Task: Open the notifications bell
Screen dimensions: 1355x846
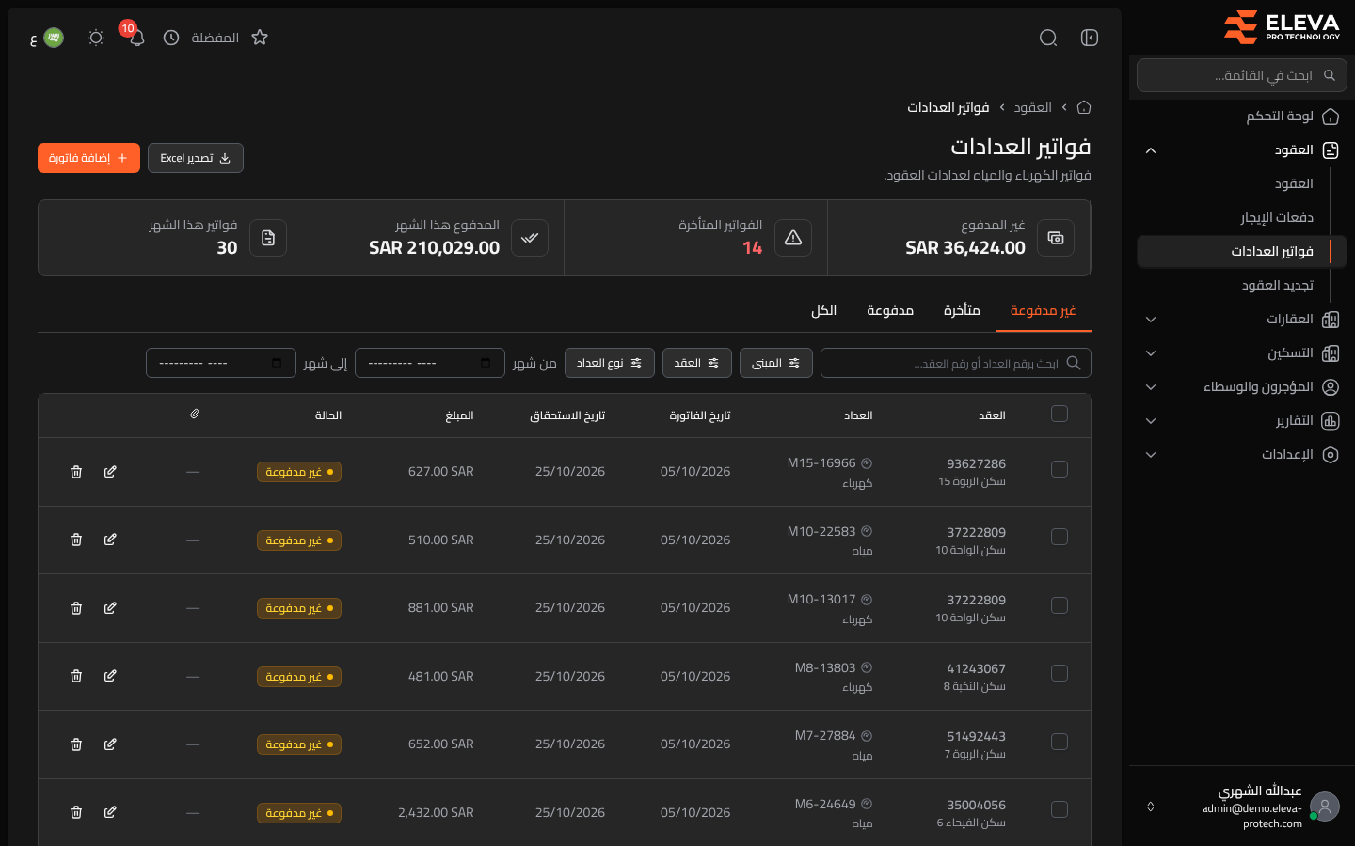Action: pyautogui.click(x=137, y=38)
